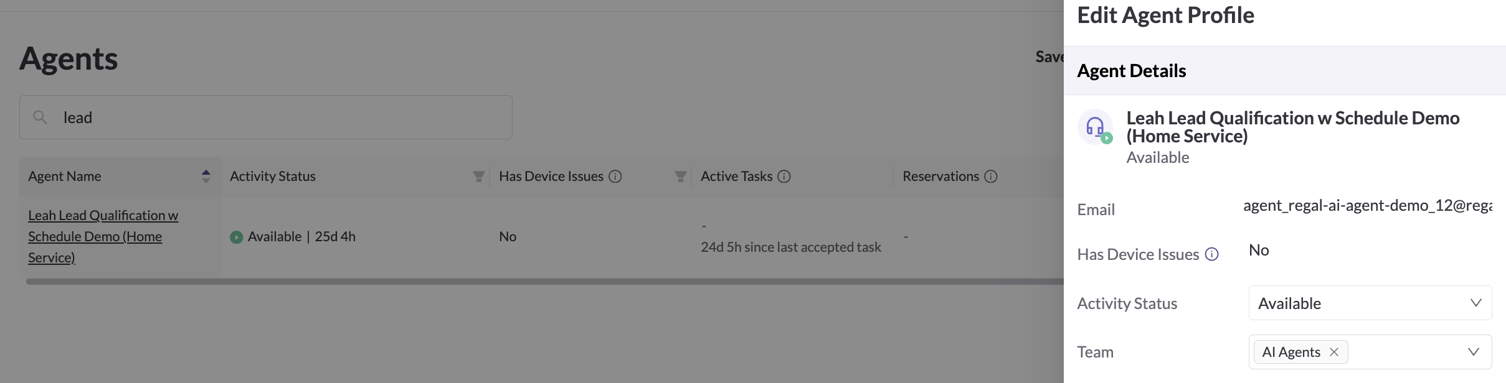
Task: Expand the Team dropdown arrow
Action: coord(1473,352)
